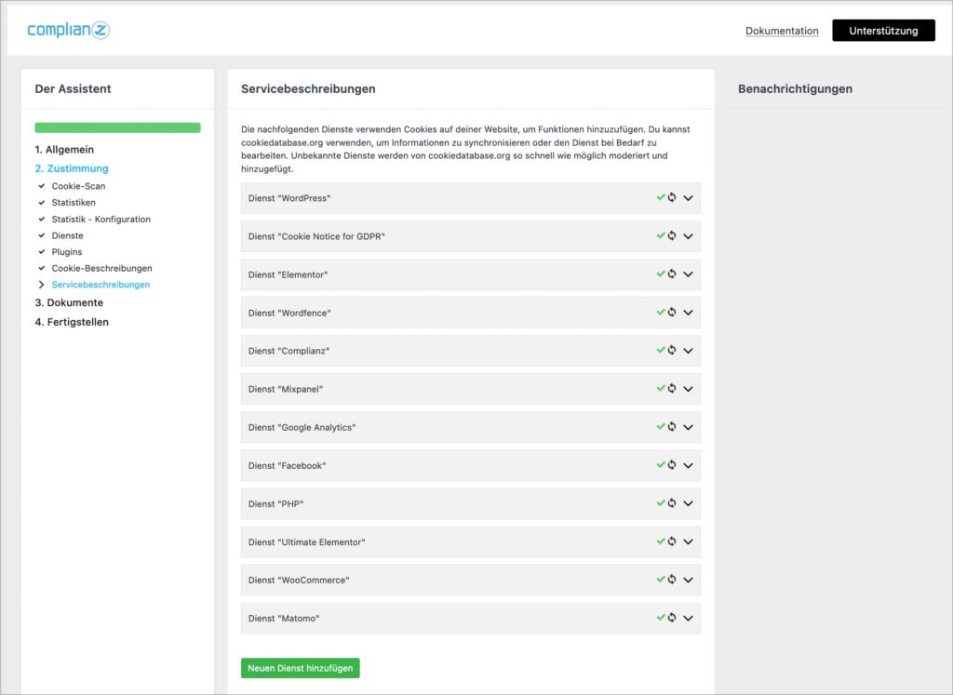
Task: Click the sync icon for Wordfence service
Action: pos(672,313)
